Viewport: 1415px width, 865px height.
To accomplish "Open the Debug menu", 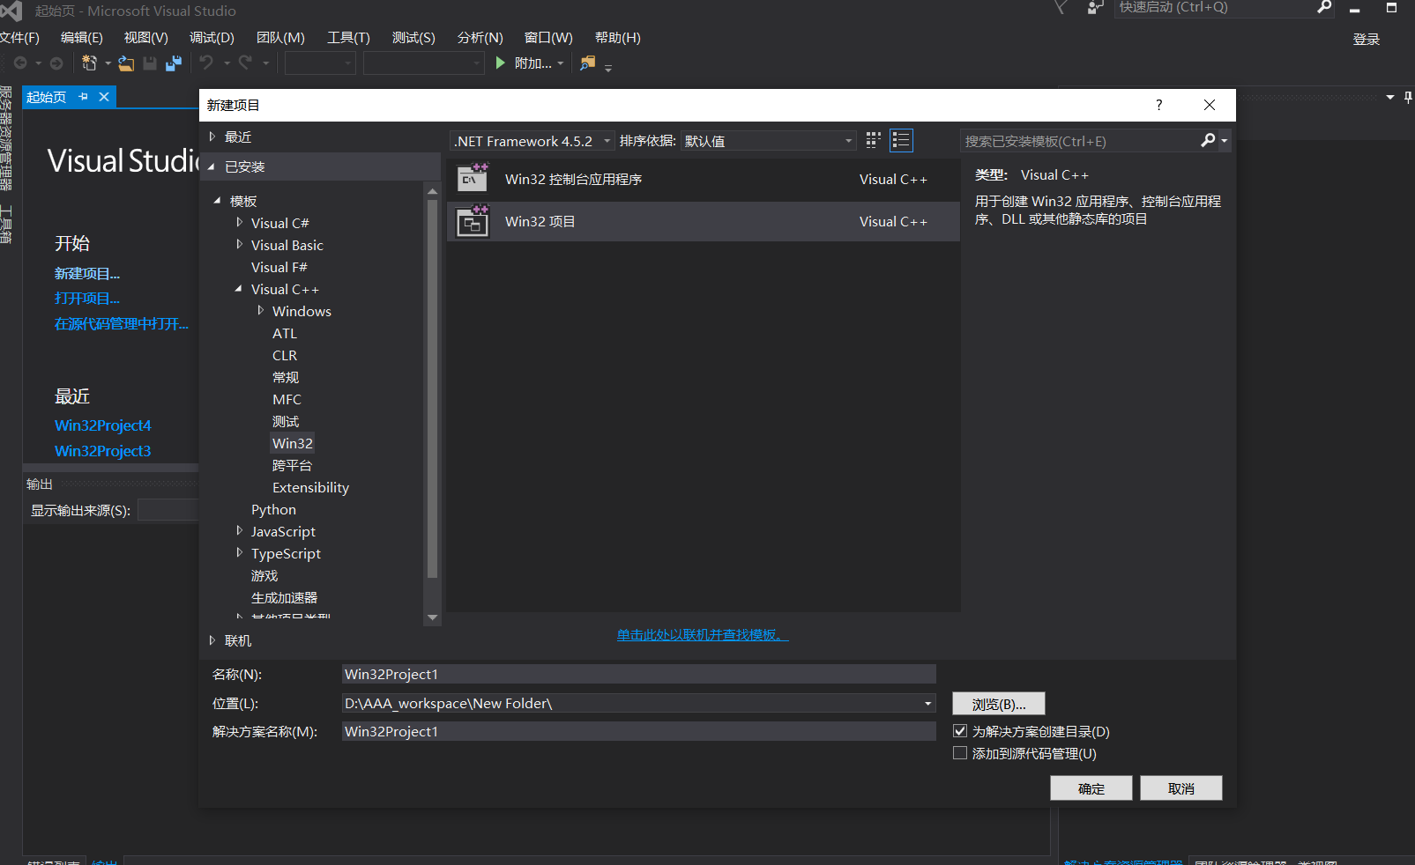I will coord(212,38).
